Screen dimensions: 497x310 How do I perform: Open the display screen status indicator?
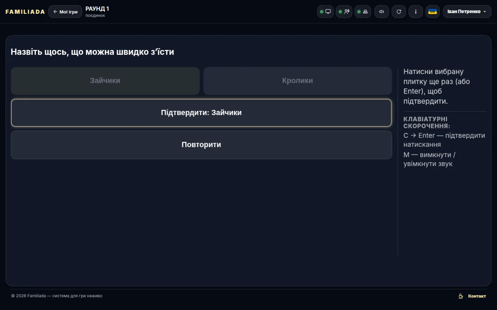point(325,12)
